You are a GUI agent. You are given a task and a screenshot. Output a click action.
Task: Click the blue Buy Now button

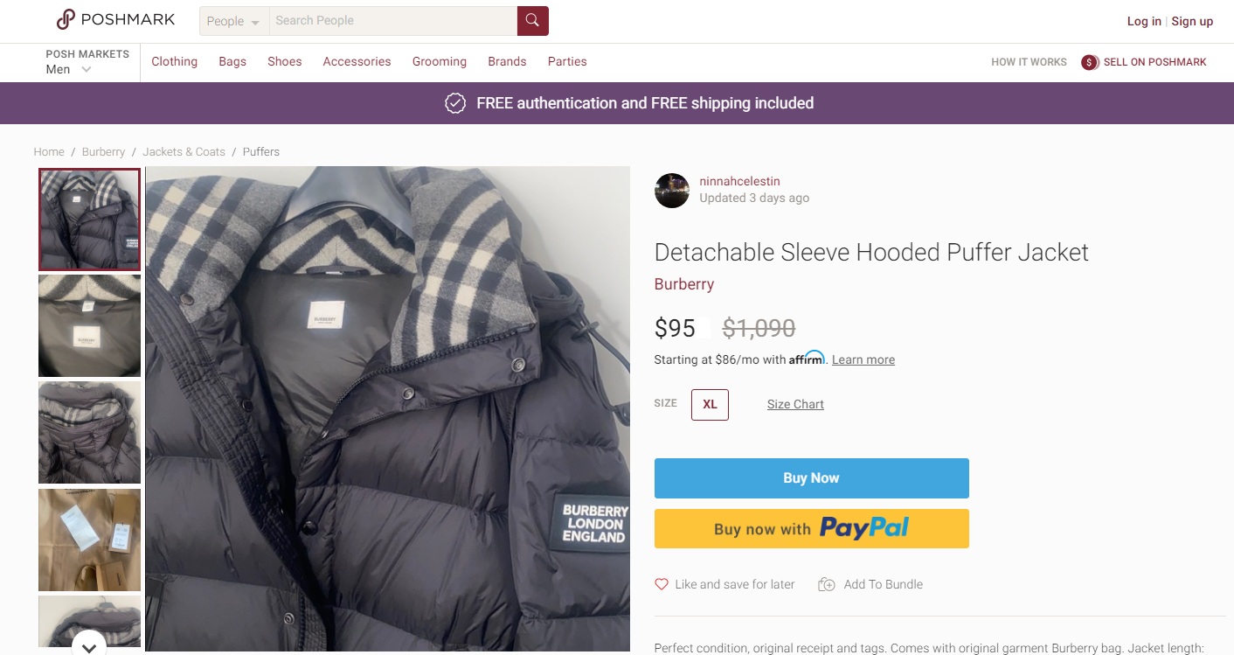[x=811, y=478]
